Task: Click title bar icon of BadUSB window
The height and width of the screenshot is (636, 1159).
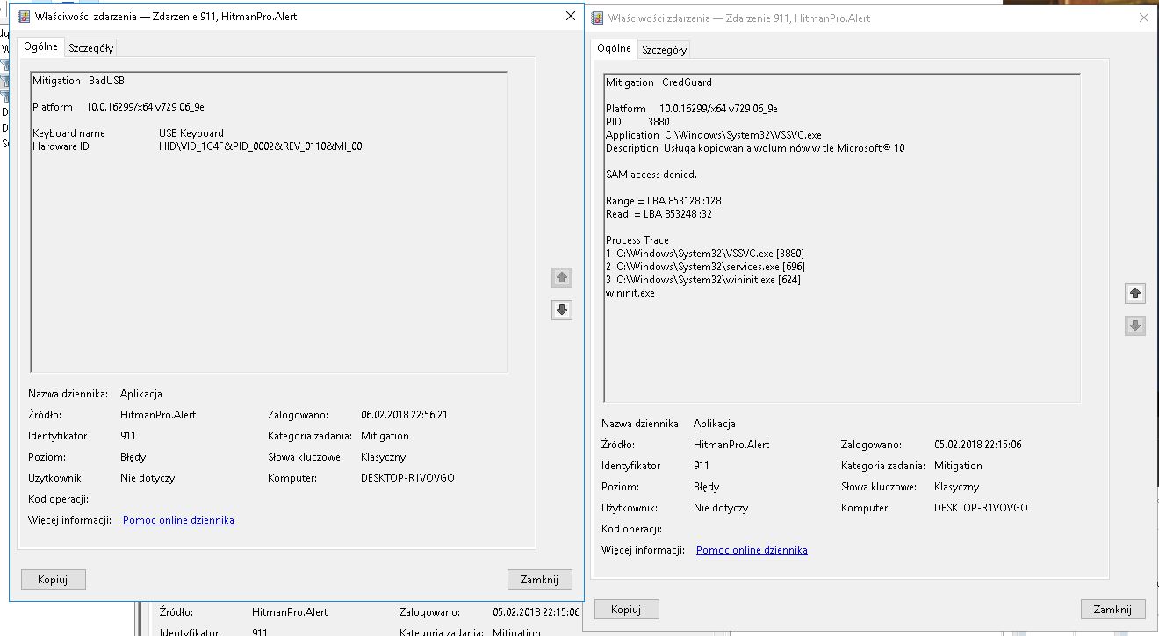Action: [x=23, y=16]
